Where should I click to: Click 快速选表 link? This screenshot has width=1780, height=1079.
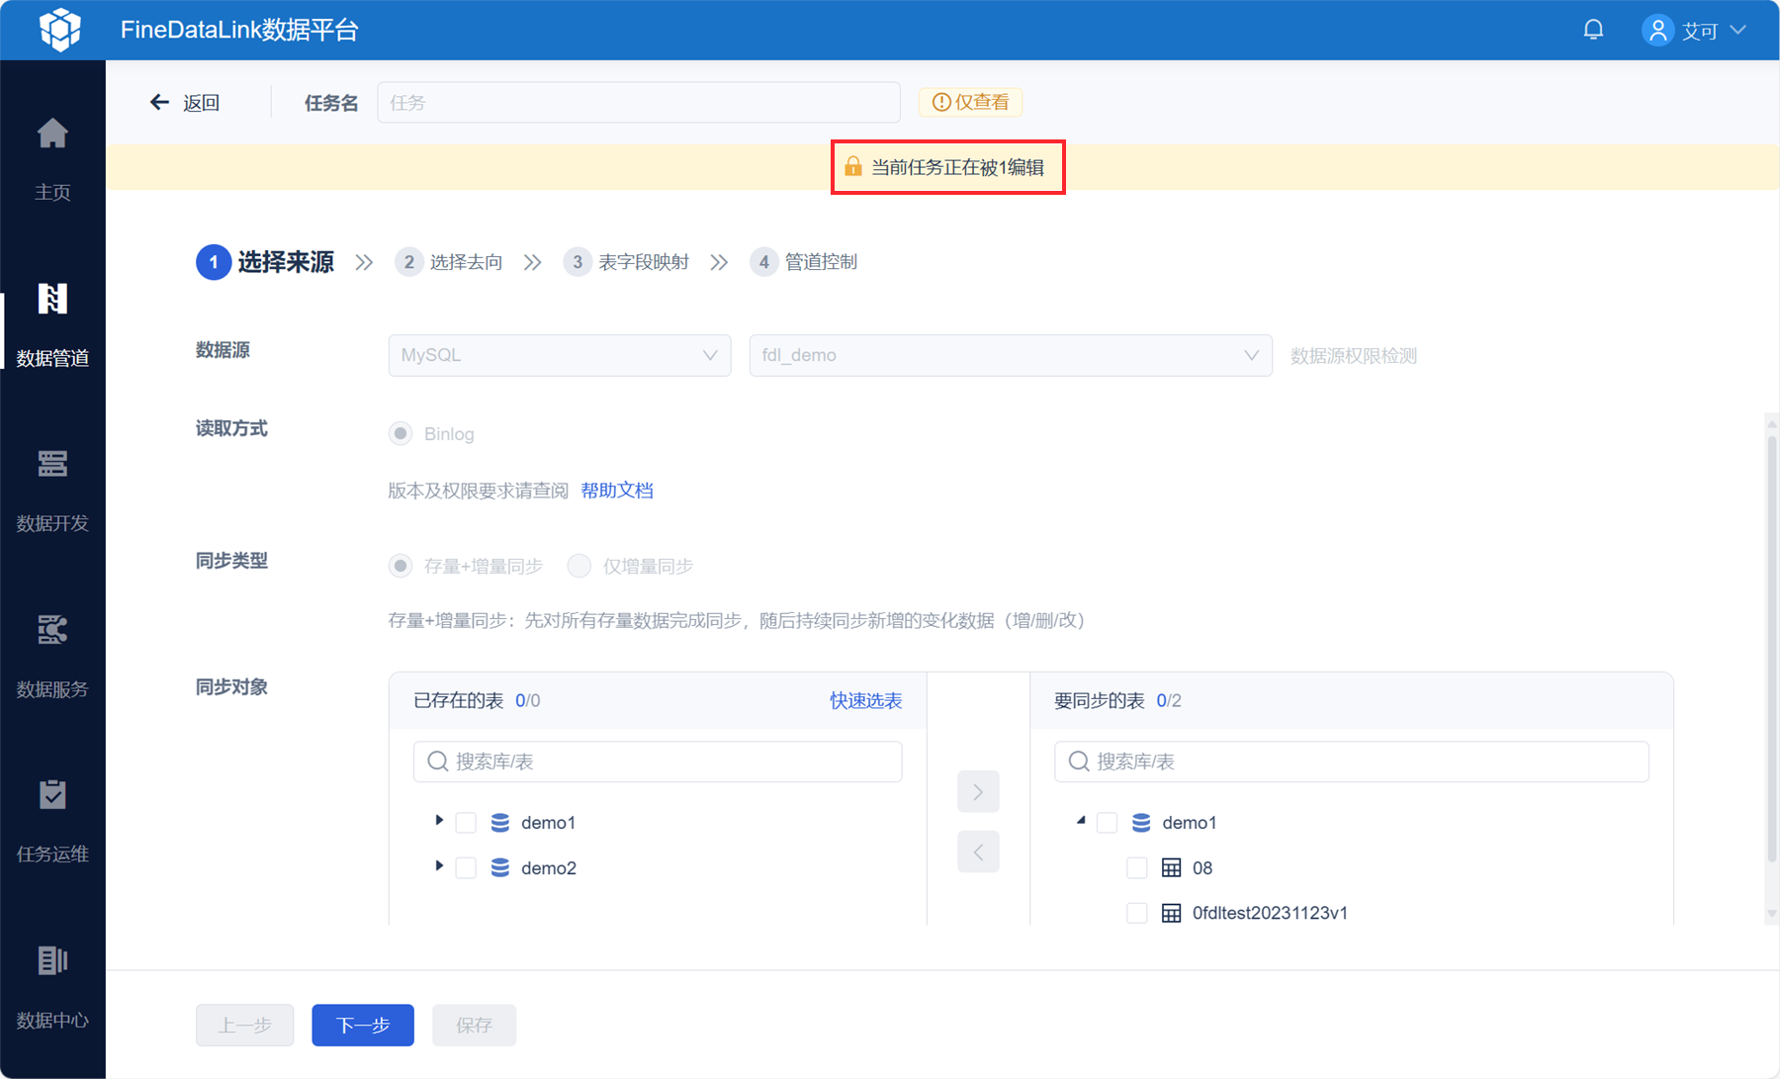[866, 701]
